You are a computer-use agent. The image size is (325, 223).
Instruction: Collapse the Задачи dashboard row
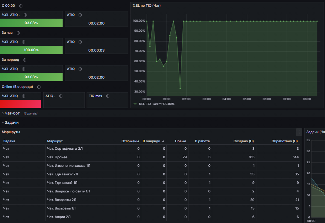click(x=11, y=122)
